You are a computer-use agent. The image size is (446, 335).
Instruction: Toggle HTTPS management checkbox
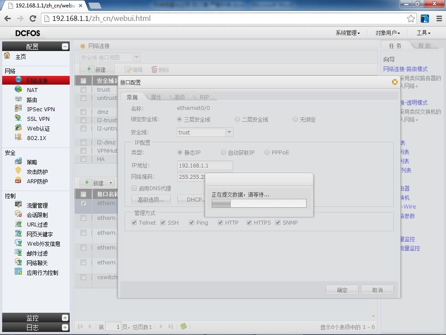tap(249, 222)
